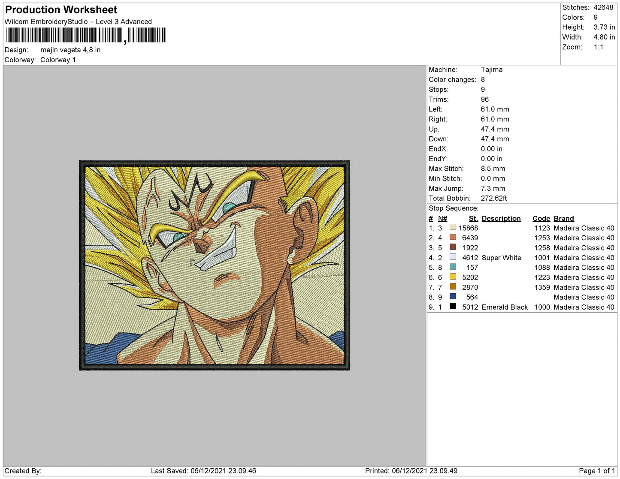Click the Page 1 of 1 footer

[596, 470]
